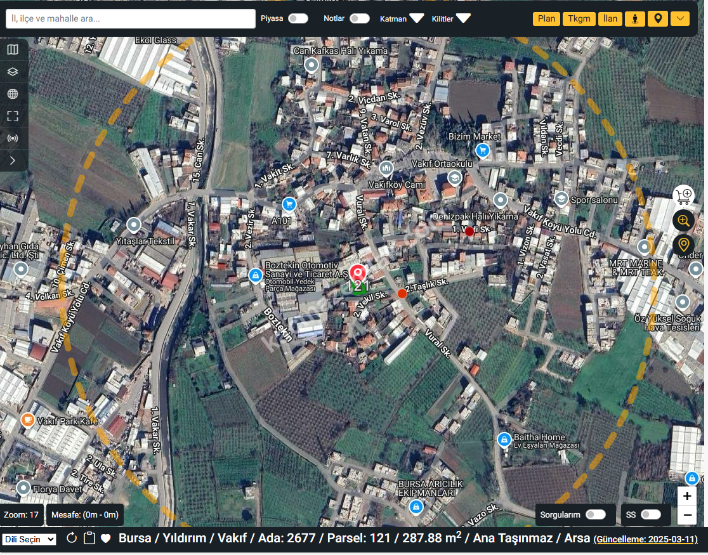Enter fullscreen using the bracket frame icon

13,116
